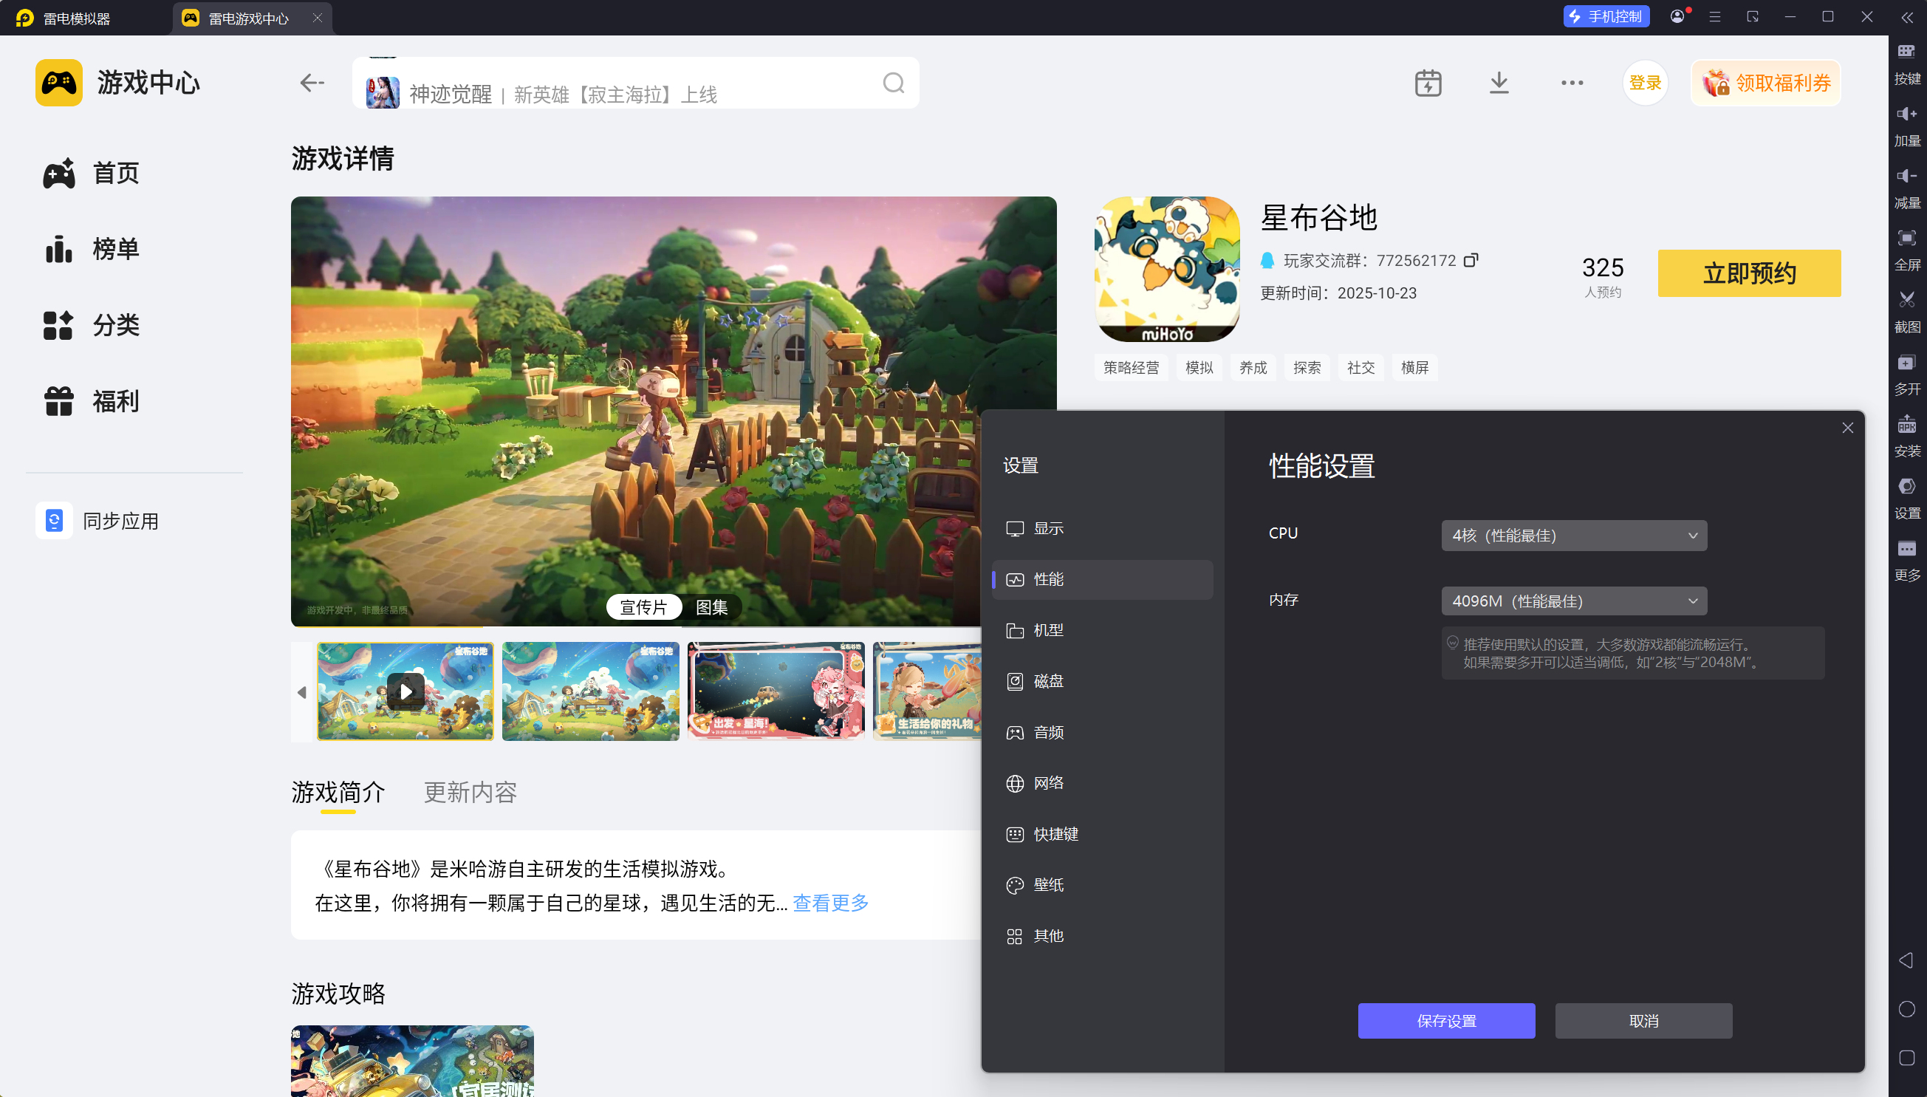This screenshot has width=1927, height=1097.
Task: Play the trailer video thumbnail
Action: pyautogui.click(x=405, y=691)
